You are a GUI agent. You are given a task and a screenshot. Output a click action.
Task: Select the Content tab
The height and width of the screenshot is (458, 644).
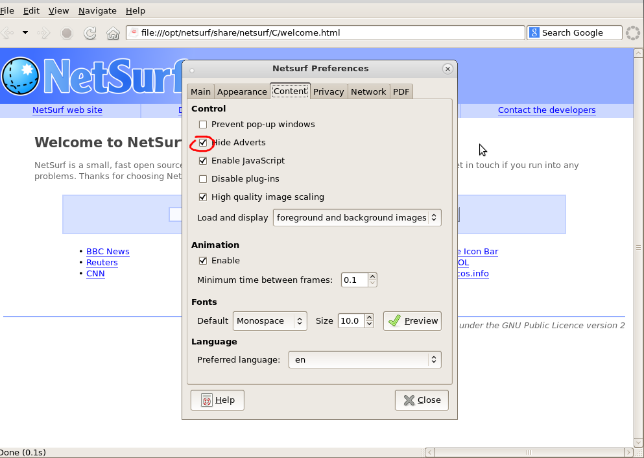[x=290, y=91]
